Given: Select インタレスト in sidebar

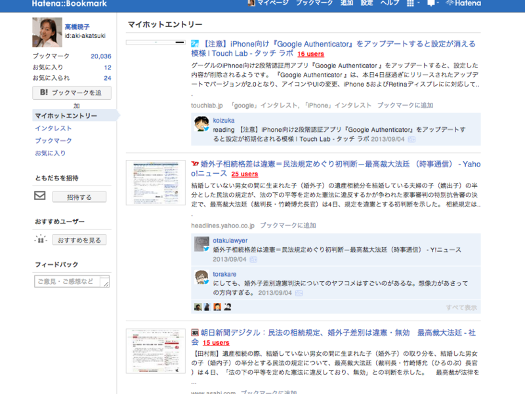Looking at the screenshot, I should tap(53, 128).
